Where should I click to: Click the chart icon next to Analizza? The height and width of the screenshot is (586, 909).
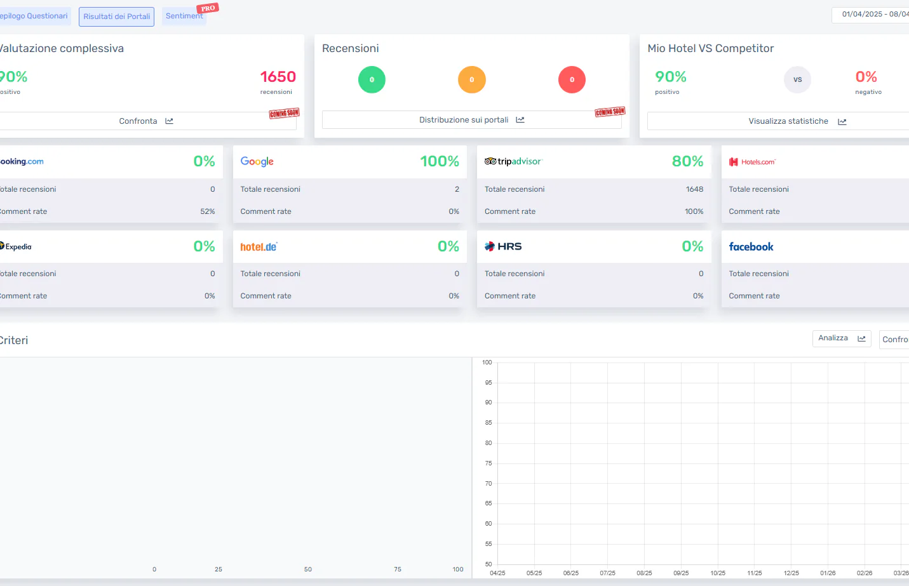(861, 338)
